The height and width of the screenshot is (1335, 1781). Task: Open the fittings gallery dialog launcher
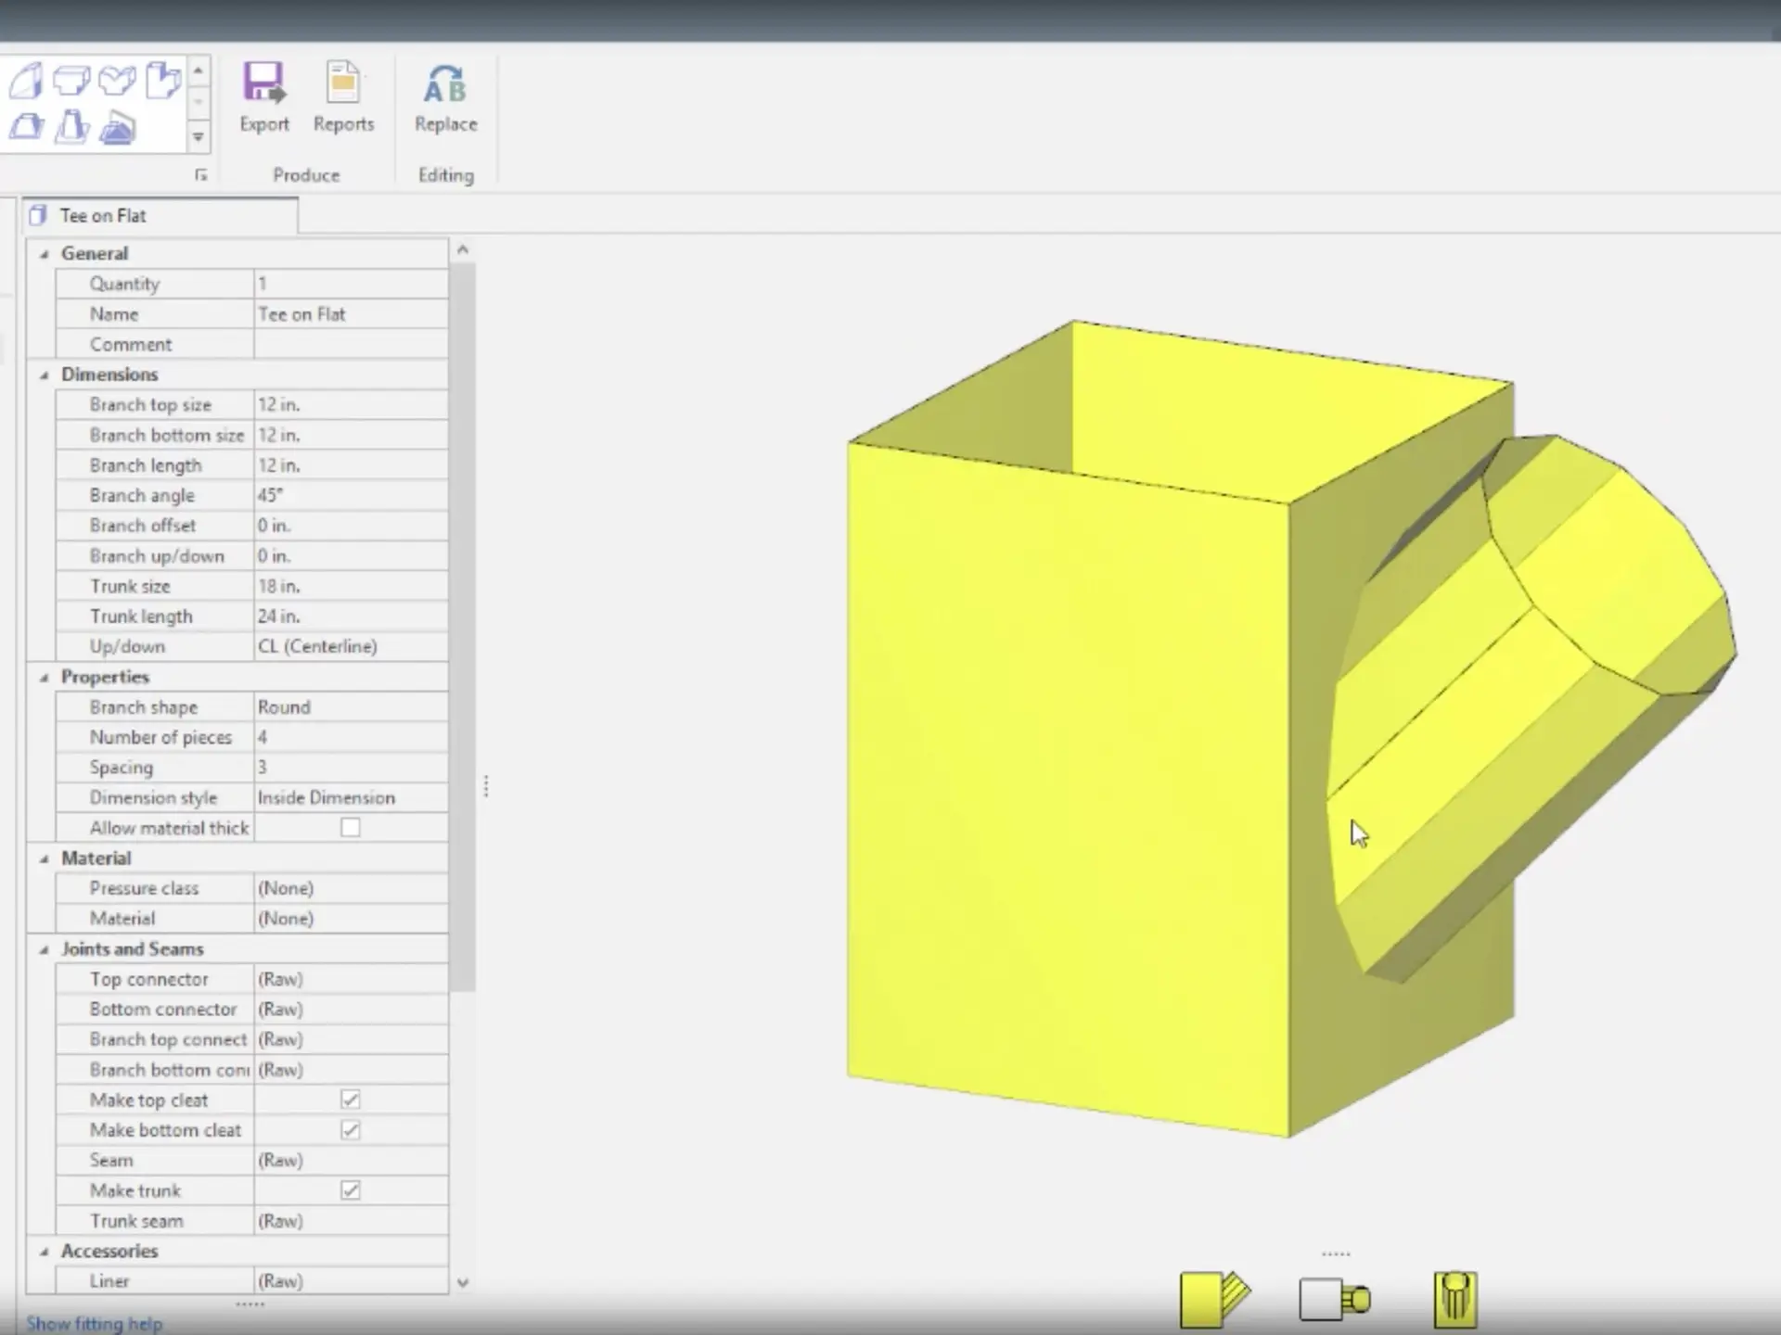click(x=201, y=175)
